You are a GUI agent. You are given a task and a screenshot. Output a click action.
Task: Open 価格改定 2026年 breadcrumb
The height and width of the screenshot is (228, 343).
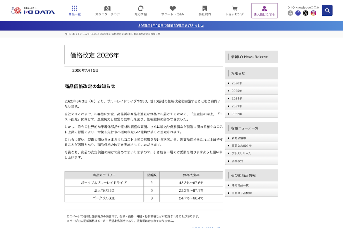pyautogui.click(x=121, y=34)
